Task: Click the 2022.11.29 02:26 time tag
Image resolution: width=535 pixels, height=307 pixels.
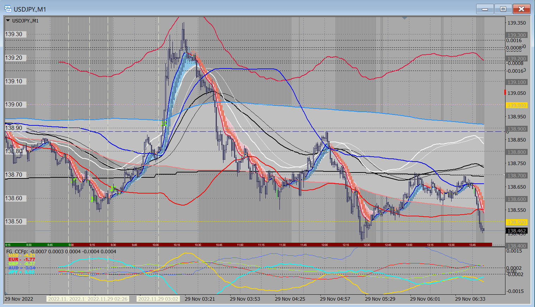Action: click(x=107, y=299)
